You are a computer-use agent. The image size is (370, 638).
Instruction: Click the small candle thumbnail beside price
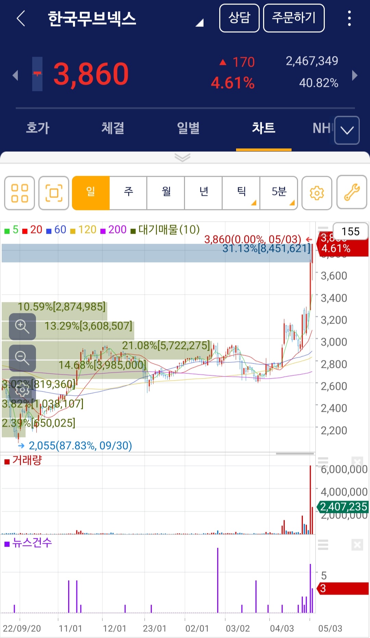click(x=37, y=74)
